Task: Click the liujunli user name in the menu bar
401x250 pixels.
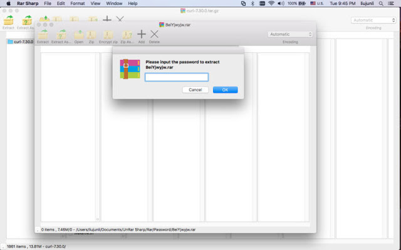Action: 367,4
